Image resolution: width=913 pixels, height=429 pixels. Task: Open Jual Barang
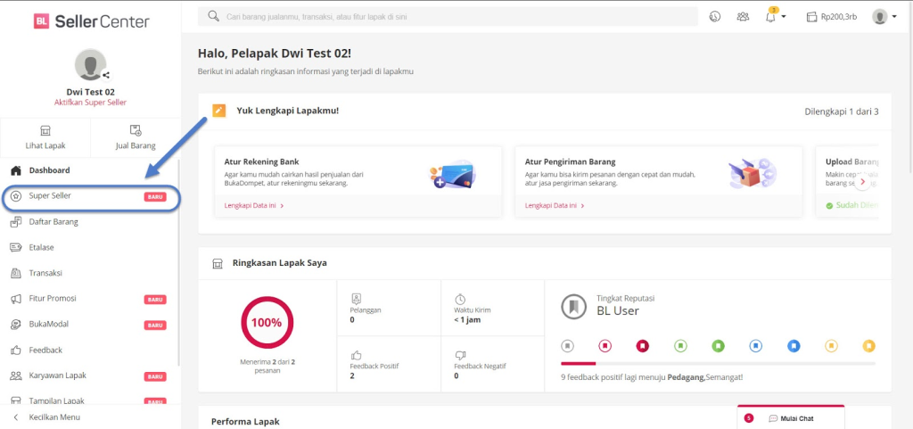(136, 137)
